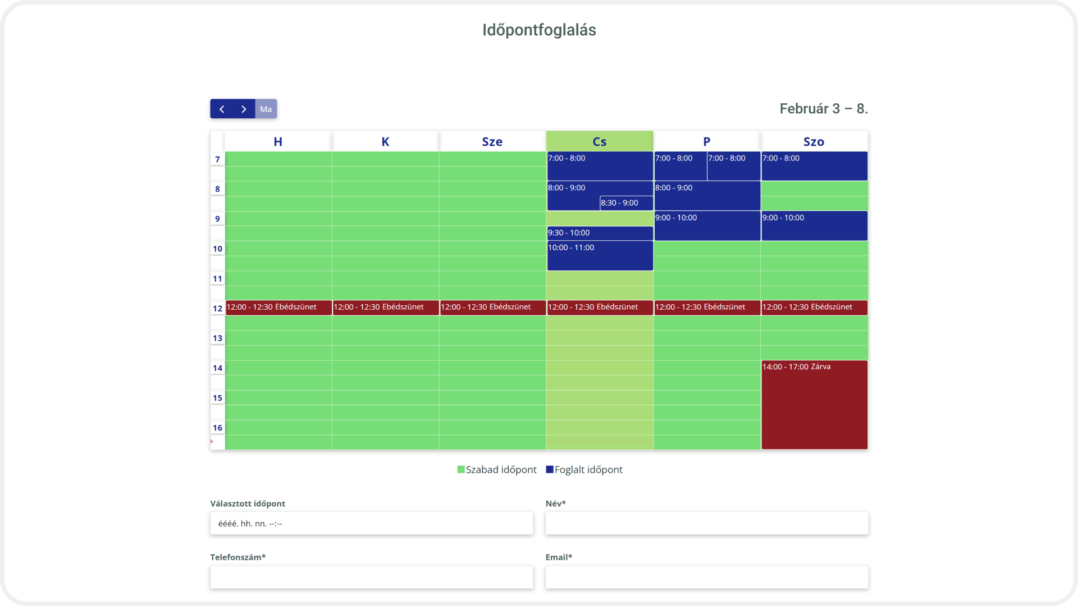Pick free Tuesday slot at 10 o'clock
The image size is (1078, 606).
(385, 249)
